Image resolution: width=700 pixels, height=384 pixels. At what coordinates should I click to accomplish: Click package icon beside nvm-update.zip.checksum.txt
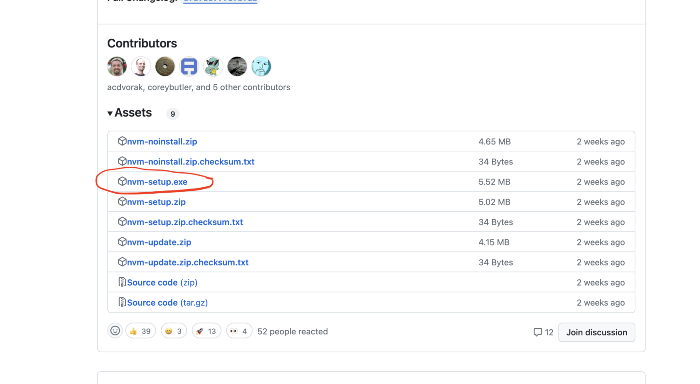coord(122,262)
